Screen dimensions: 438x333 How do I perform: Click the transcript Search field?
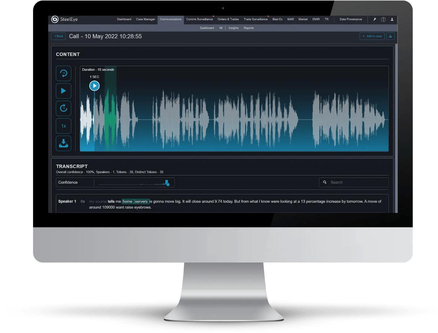354,182
